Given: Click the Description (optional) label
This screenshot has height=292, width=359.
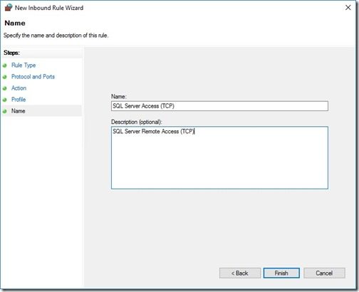Looking at the screenshot, I should 137,122.
